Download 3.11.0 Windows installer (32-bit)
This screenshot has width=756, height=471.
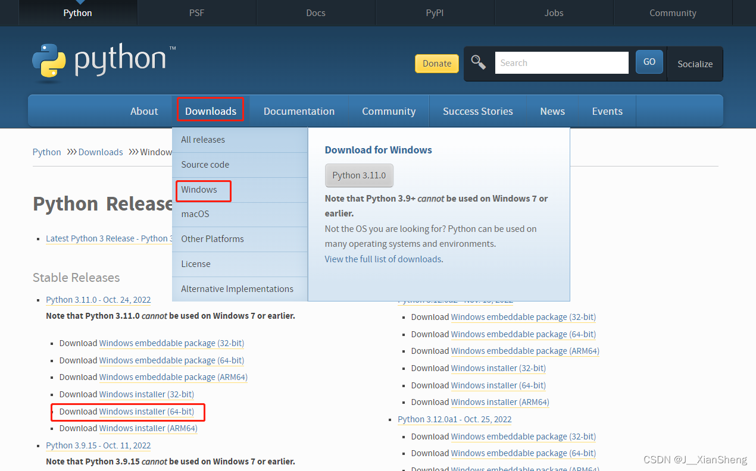146,394
